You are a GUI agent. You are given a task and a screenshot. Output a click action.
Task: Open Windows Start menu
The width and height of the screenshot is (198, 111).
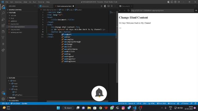[x=58, y=108]
